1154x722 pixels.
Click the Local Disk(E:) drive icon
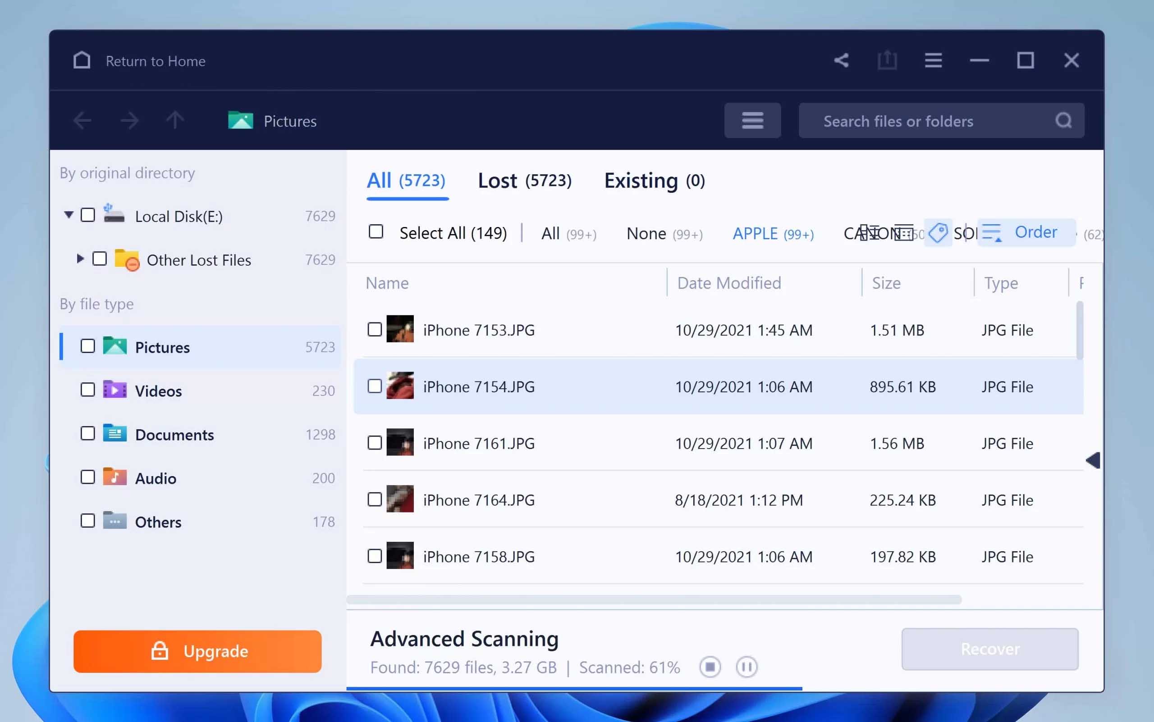(x=114, y=214)
